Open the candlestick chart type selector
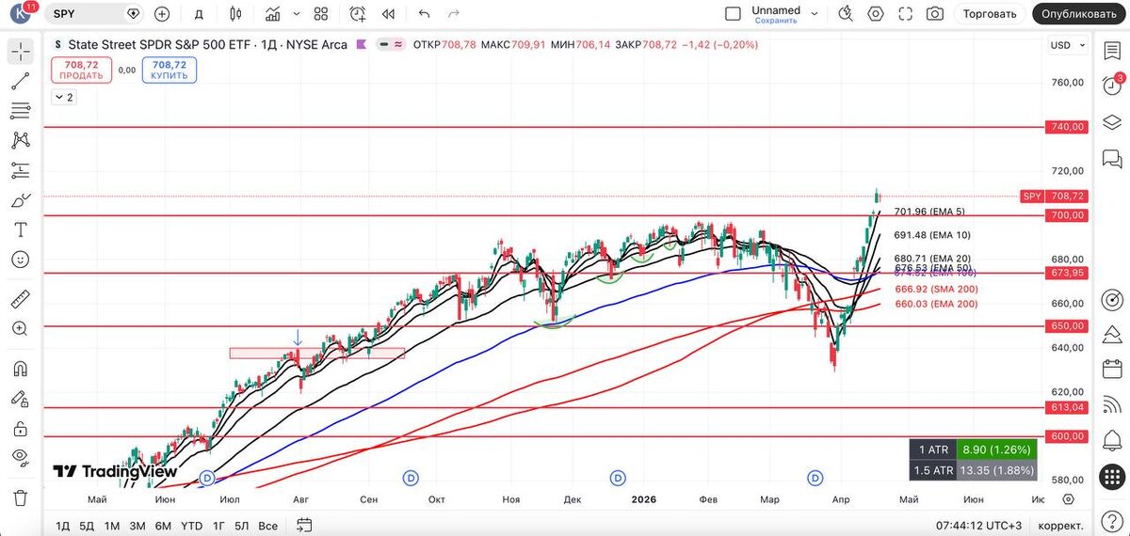This screenshot has height=536, width=1130. (235, 14)
